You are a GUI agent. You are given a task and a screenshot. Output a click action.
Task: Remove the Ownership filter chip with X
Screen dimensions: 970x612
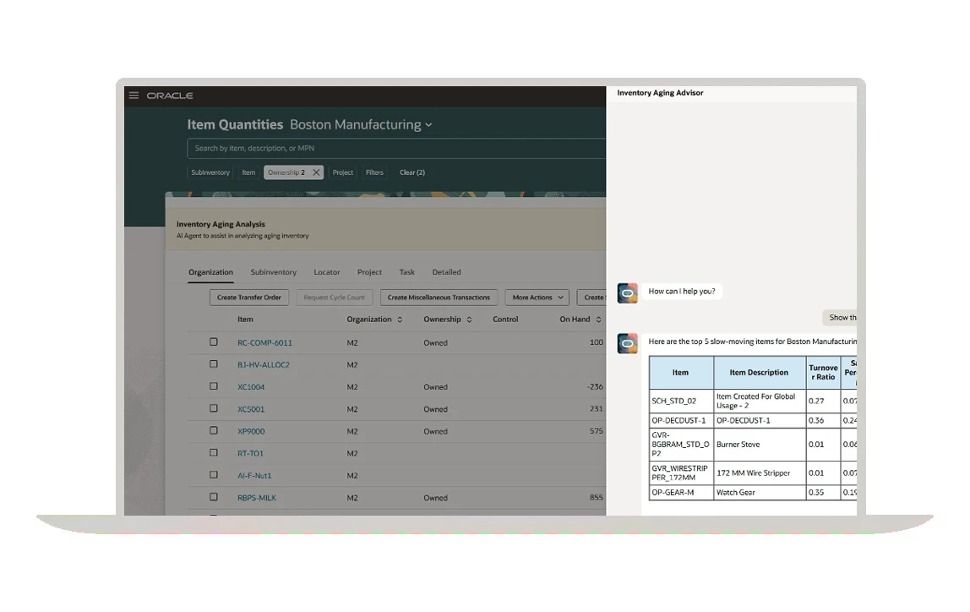click(316, 172)
